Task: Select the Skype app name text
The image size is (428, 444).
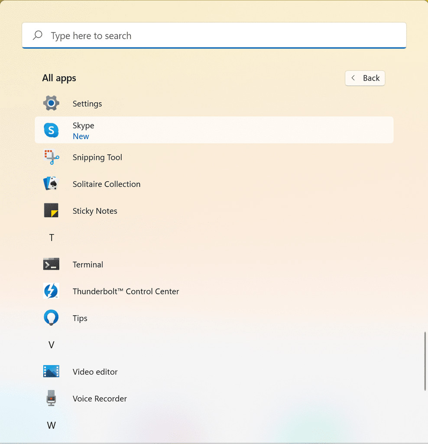Action: click(x=84, y=126)
